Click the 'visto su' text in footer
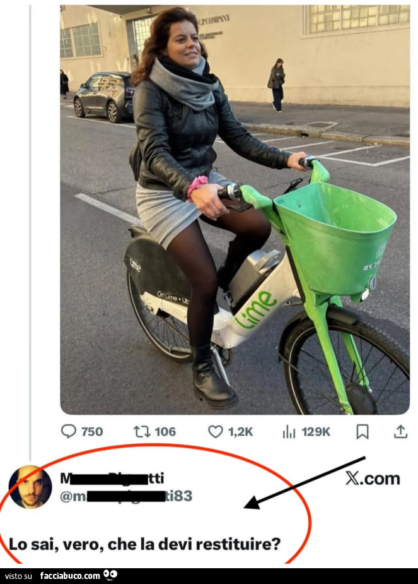The image size is (418, 584). 18,576
